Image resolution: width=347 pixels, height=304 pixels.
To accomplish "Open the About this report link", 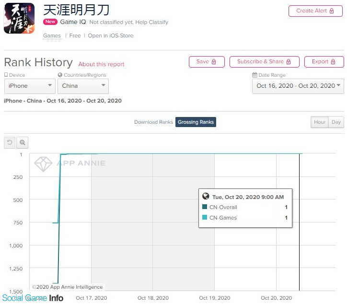I will tap(101, 64).
